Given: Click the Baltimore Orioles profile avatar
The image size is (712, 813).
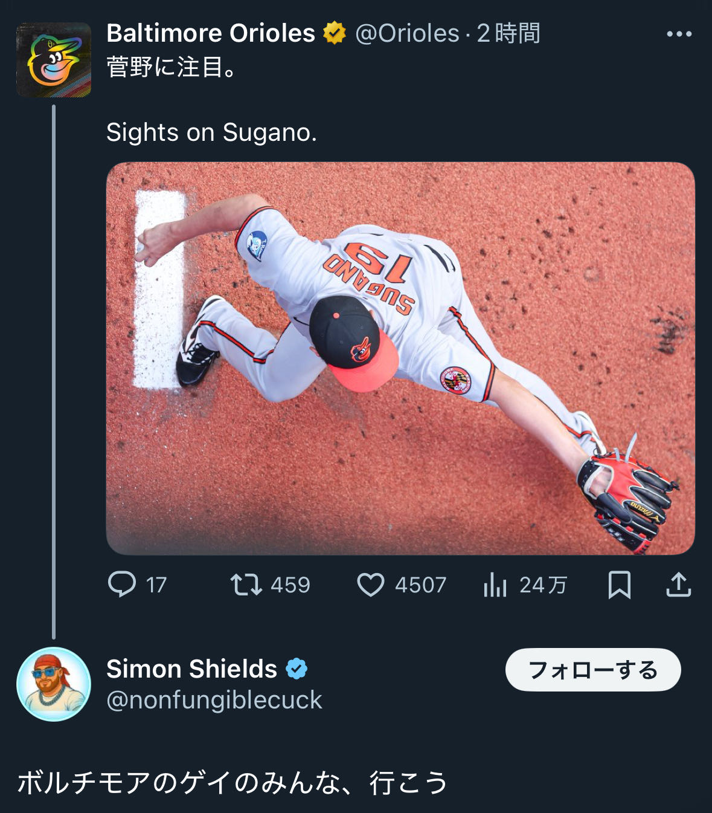Looking at the screenshot, I should point(54,60).
